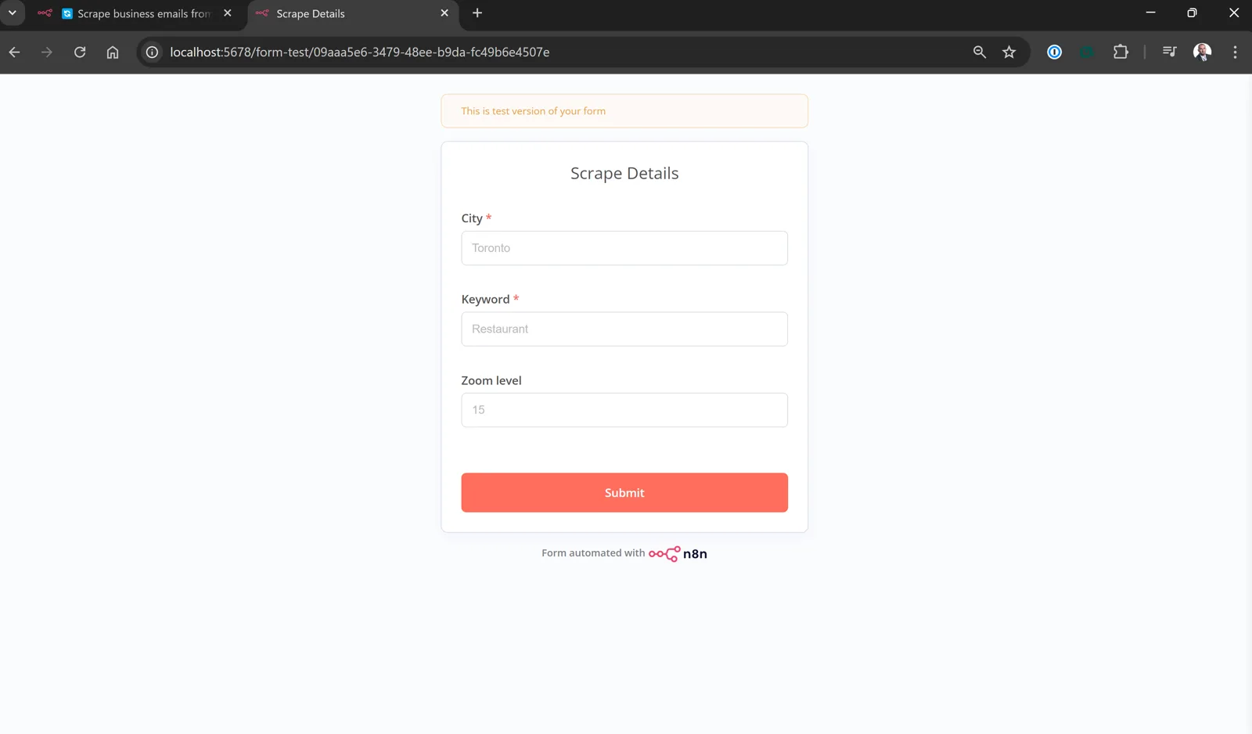Viewport: 1252px width, 734px height.
Task: Switch to Scrape business emails tab
Action: (135, 13)
